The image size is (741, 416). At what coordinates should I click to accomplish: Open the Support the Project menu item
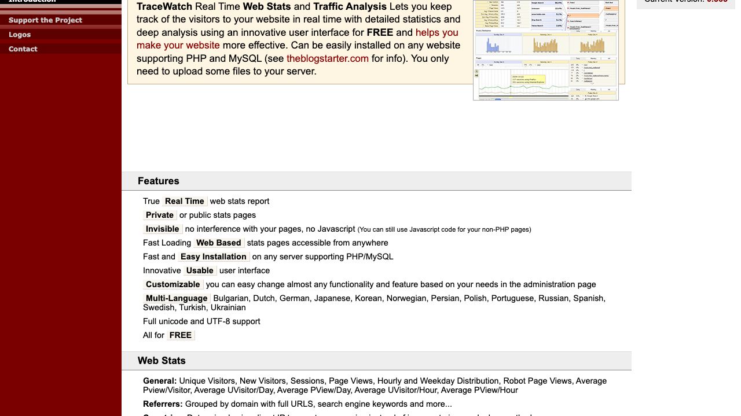point(45,20)
